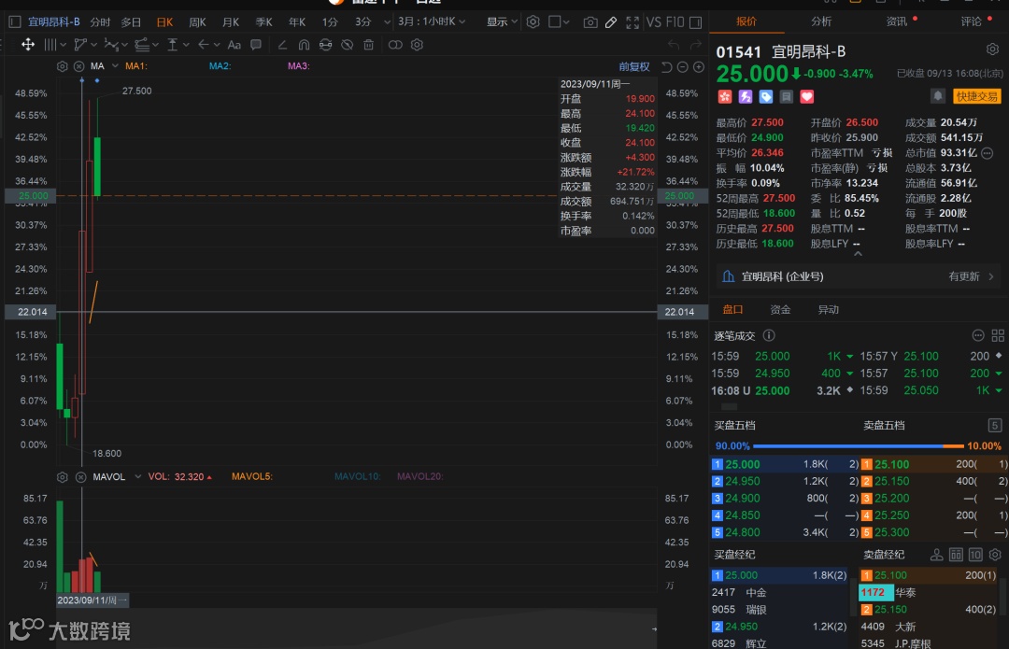Toggle tick trades grid view icon
Viewport: 1009px width, 649px height.
[998, 335]
